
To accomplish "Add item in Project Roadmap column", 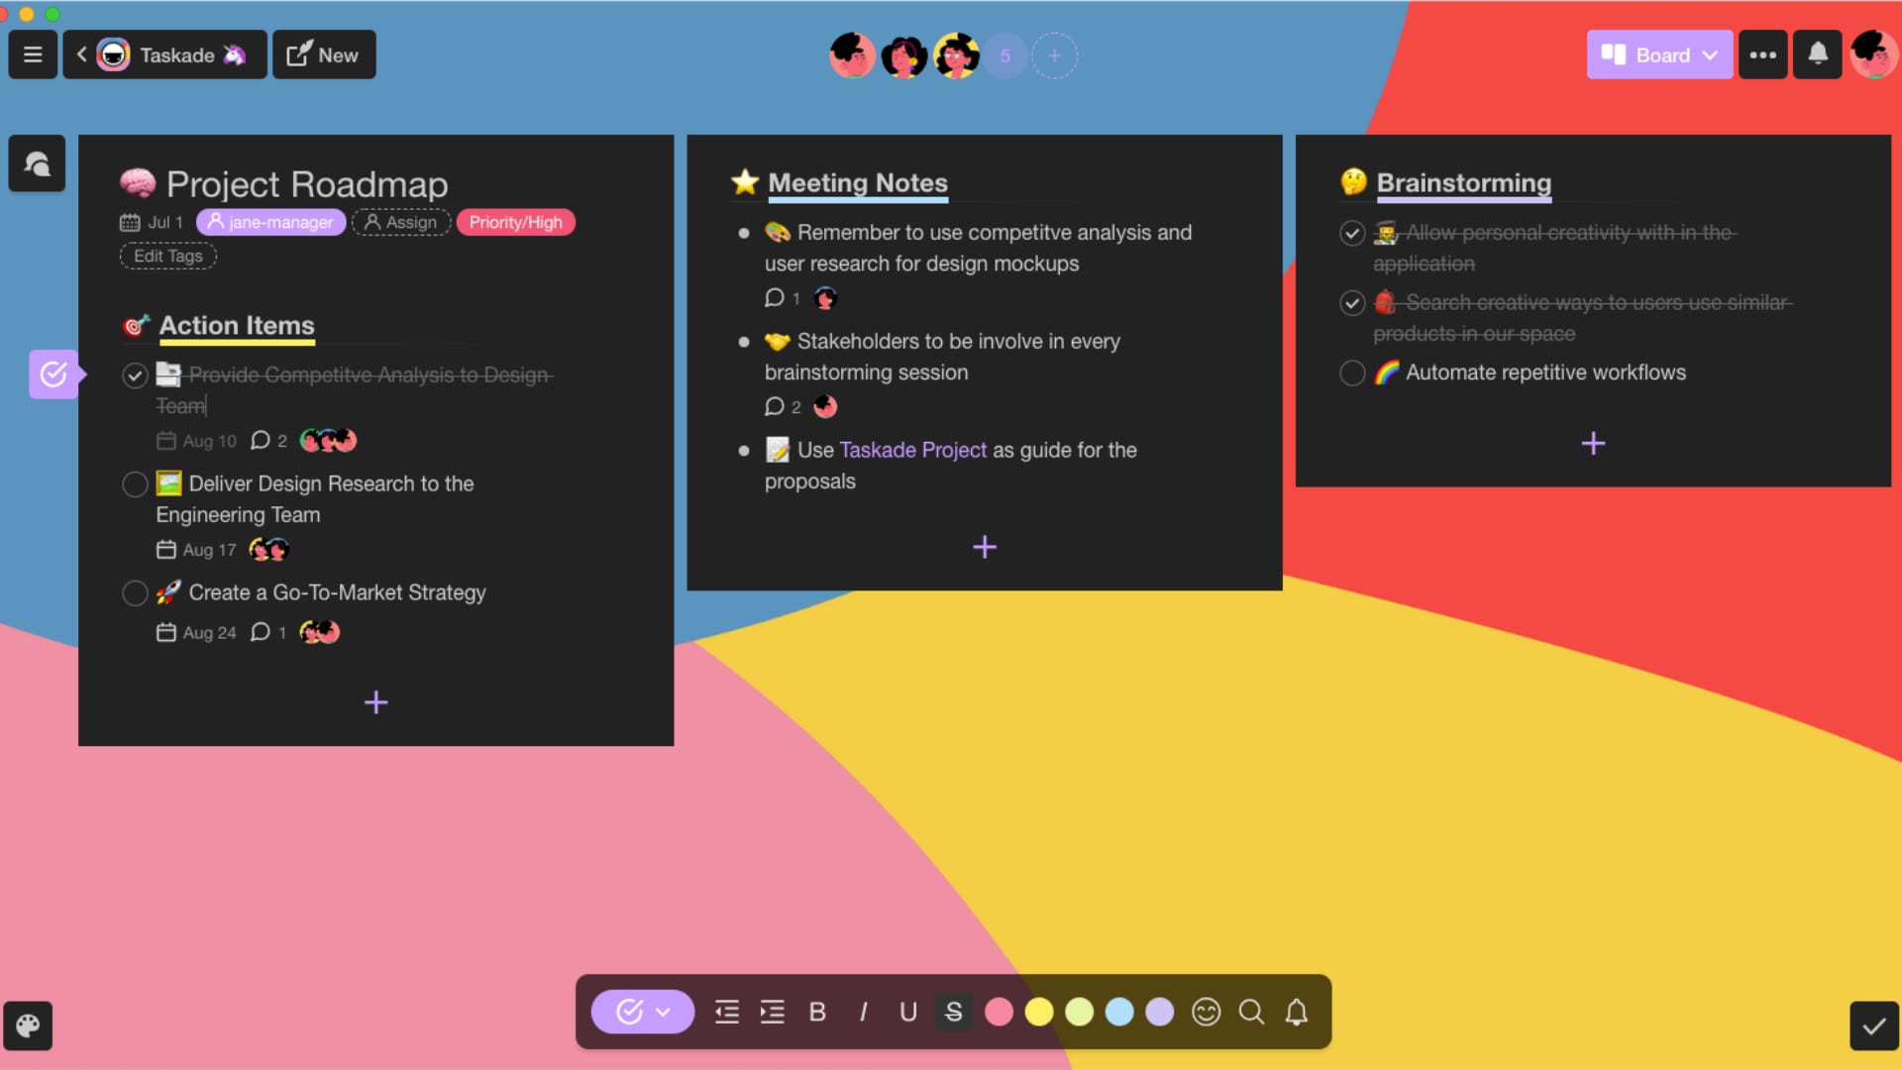I will click(376, 702).
